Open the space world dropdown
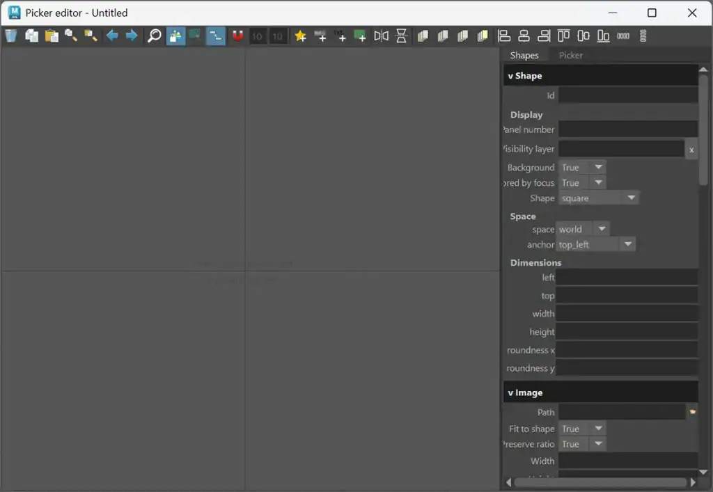 [x=583, y=229]
